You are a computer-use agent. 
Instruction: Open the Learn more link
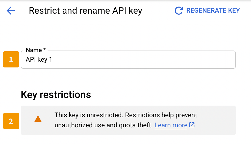(x=171, y=125)
